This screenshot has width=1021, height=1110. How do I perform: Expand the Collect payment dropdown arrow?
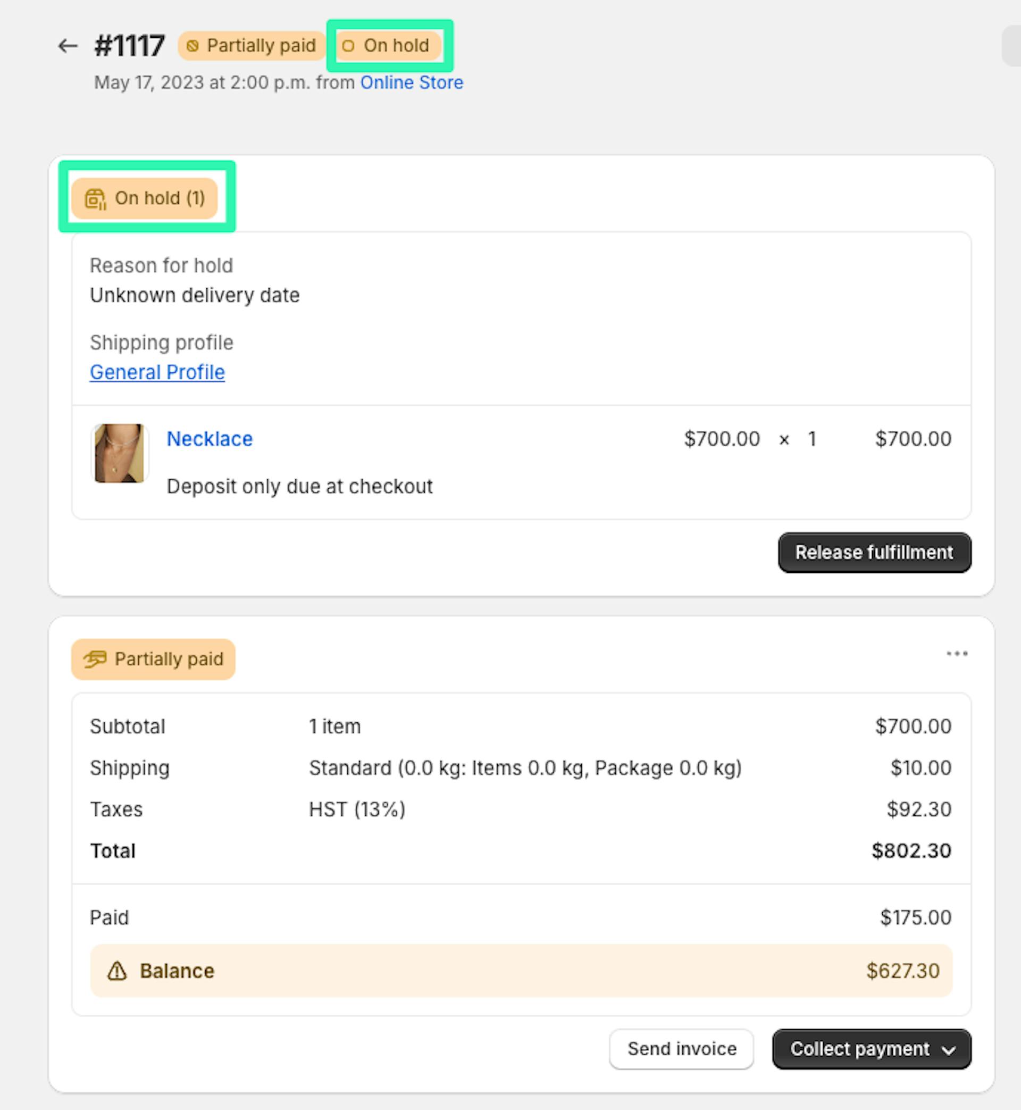[x=949, y=1050]
